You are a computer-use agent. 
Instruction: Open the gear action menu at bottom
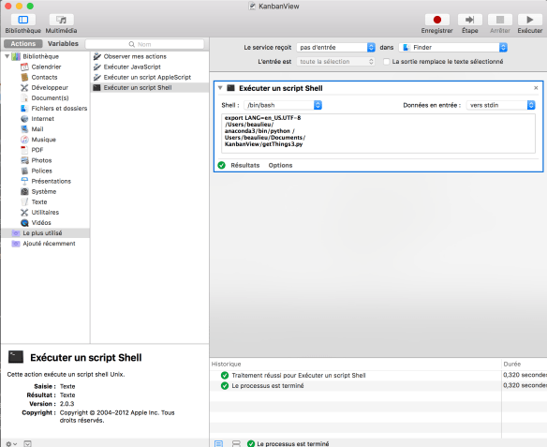[x=11, y=444]
